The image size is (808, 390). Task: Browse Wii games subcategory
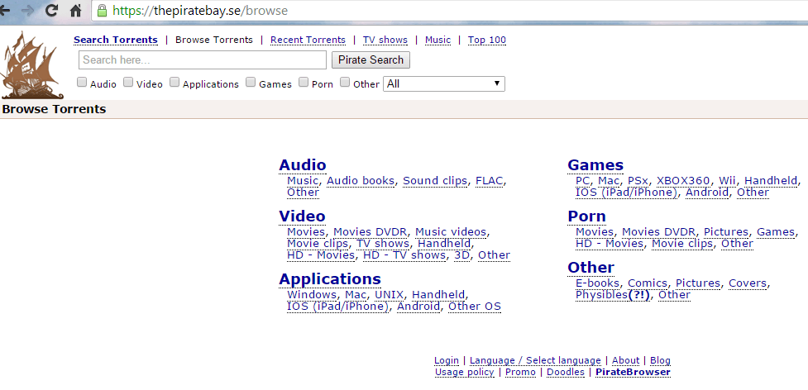[x=728, y=181]
